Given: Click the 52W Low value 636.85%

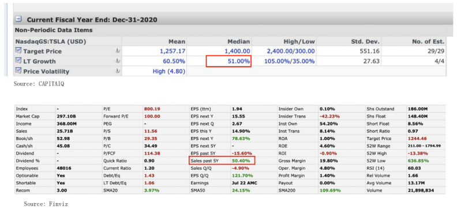Looking at the screenshot, I should click(x=418, y=161).
